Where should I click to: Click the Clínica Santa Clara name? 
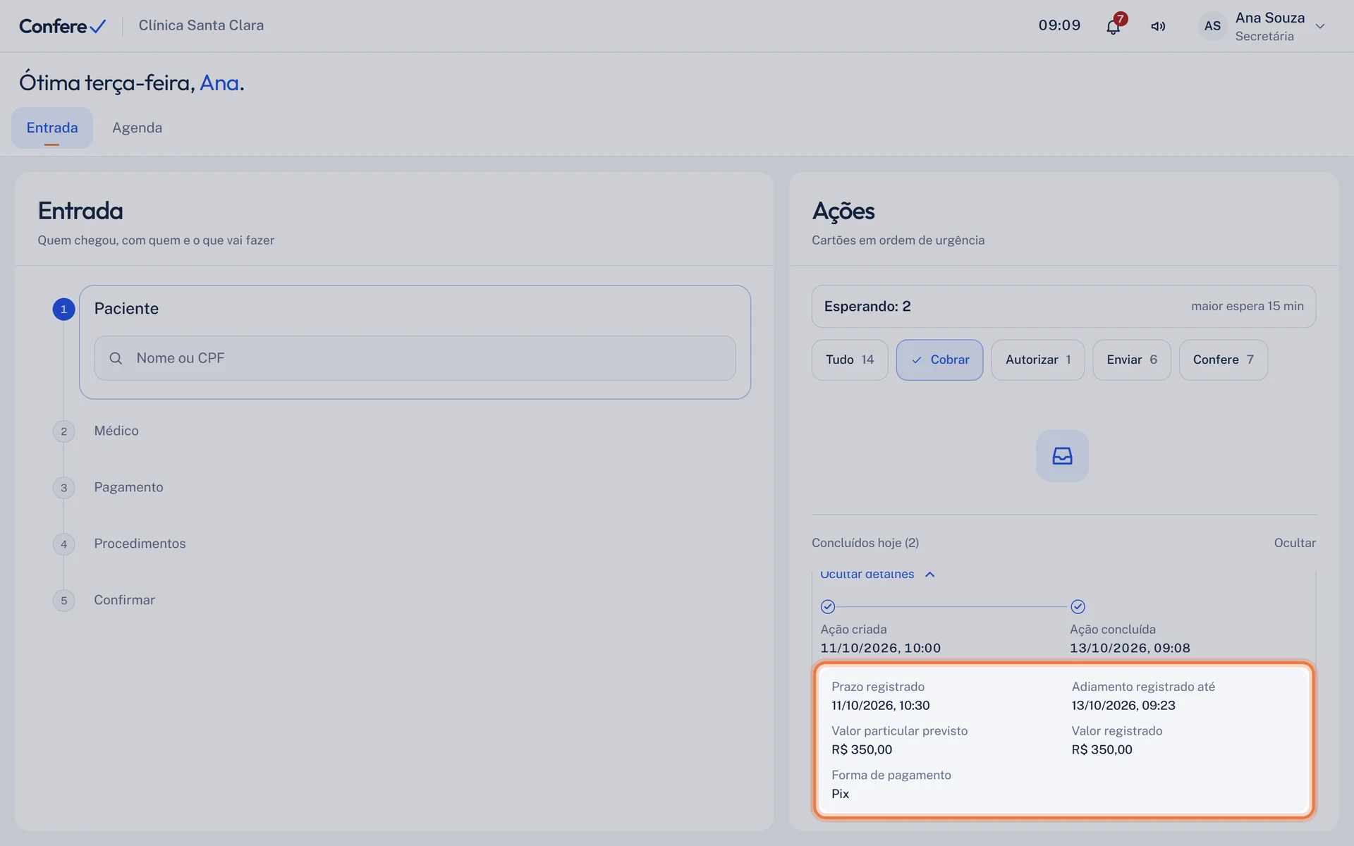pos(201,25)
